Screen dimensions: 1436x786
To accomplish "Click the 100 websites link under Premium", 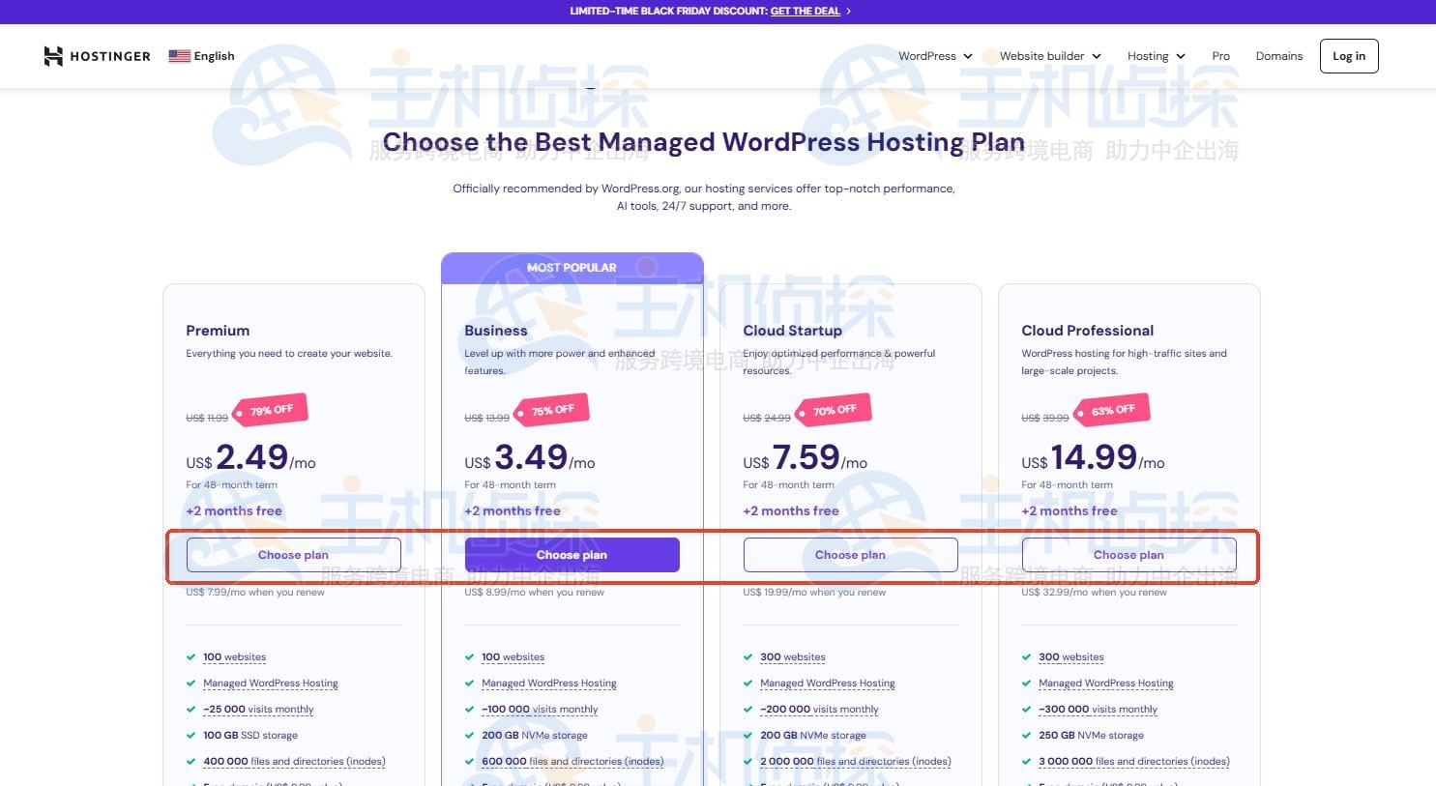I will (x=234, y=656).
